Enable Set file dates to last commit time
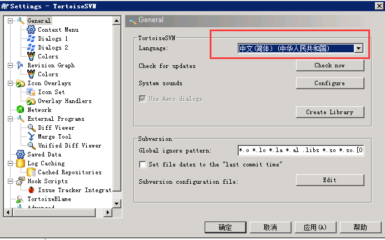Image resolution: width=385 pixels, height=240 pixels. [142, 164]
